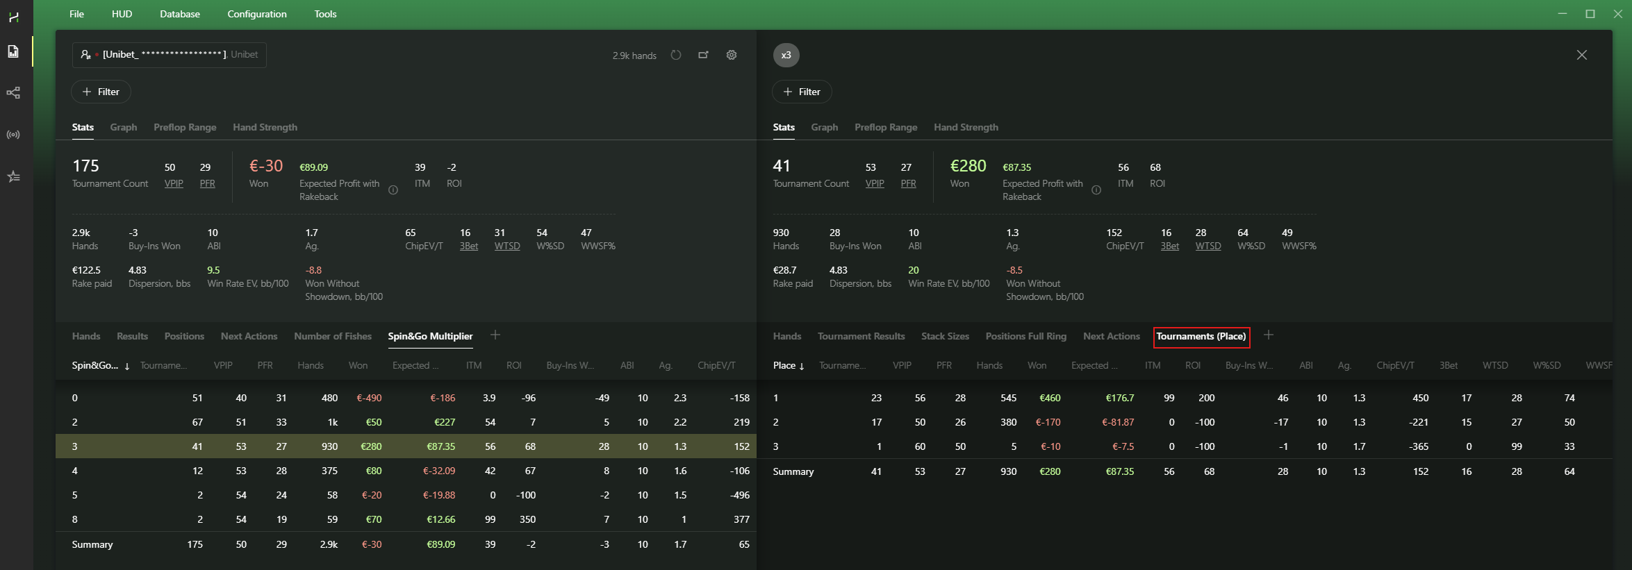
Task: Select multiplier 4 row with €80 won
Action: click(406, 471)
